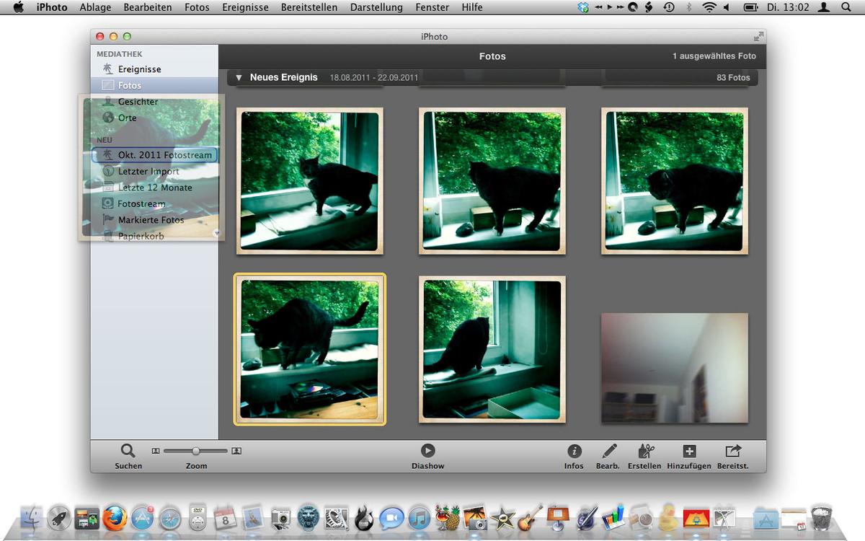
Task: Click the battery status icon
Action: [x=750, y=7]
